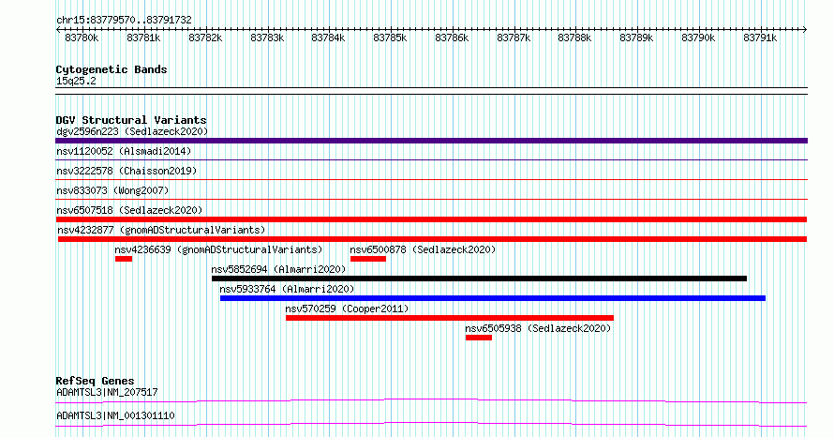Viewport: 834px width, 437px height.
Task: Click the nsv4236639 (gnomADStructuralVariants) label
Action: coord(218,249)
